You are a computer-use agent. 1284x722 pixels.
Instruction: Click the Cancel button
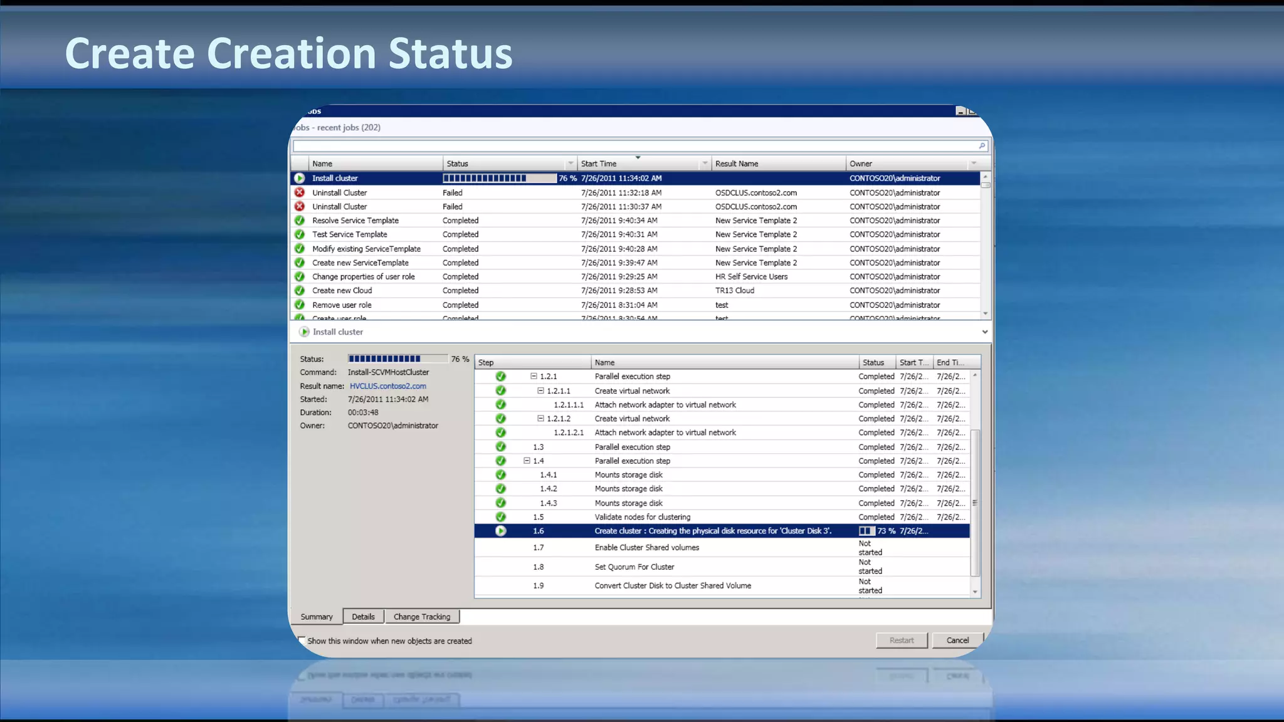click(x=957, y=641)
